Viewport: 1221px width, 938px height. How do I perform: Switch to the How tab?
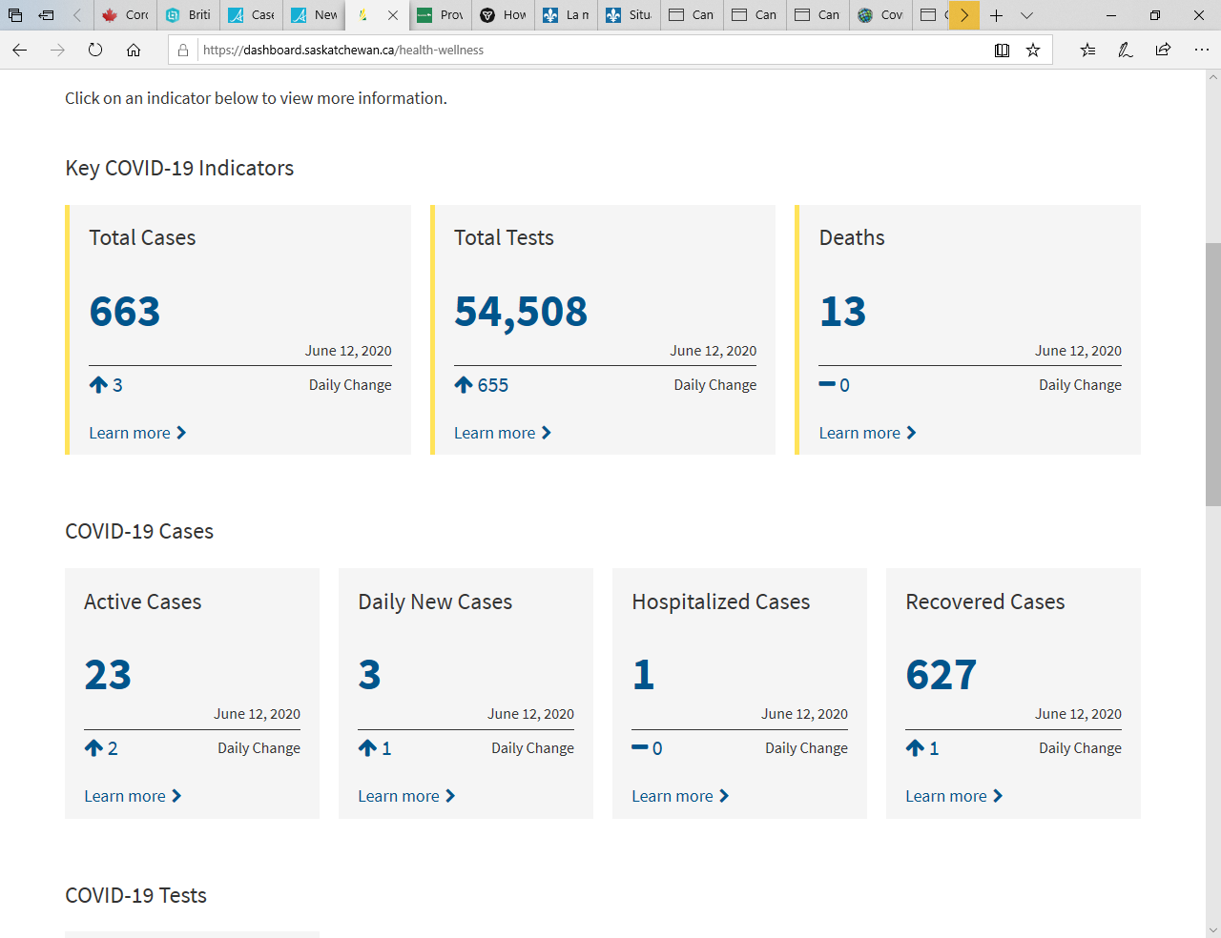504,15
